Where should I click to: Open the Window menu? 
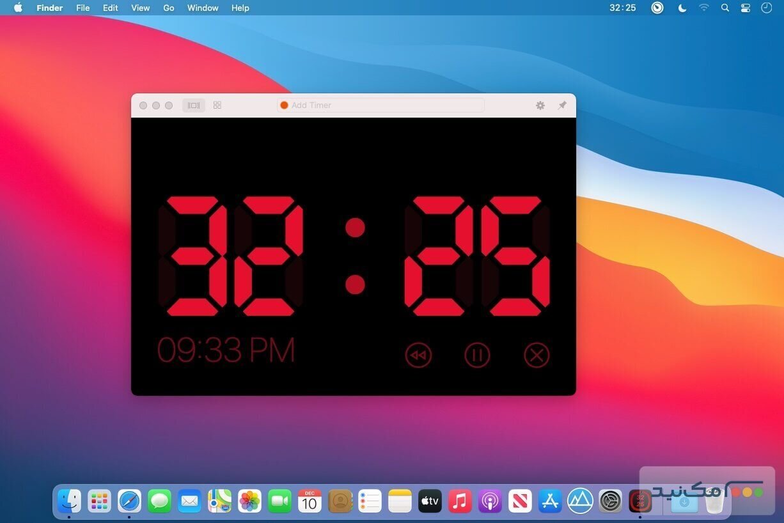pyautogui.click(x=202, y=8)
